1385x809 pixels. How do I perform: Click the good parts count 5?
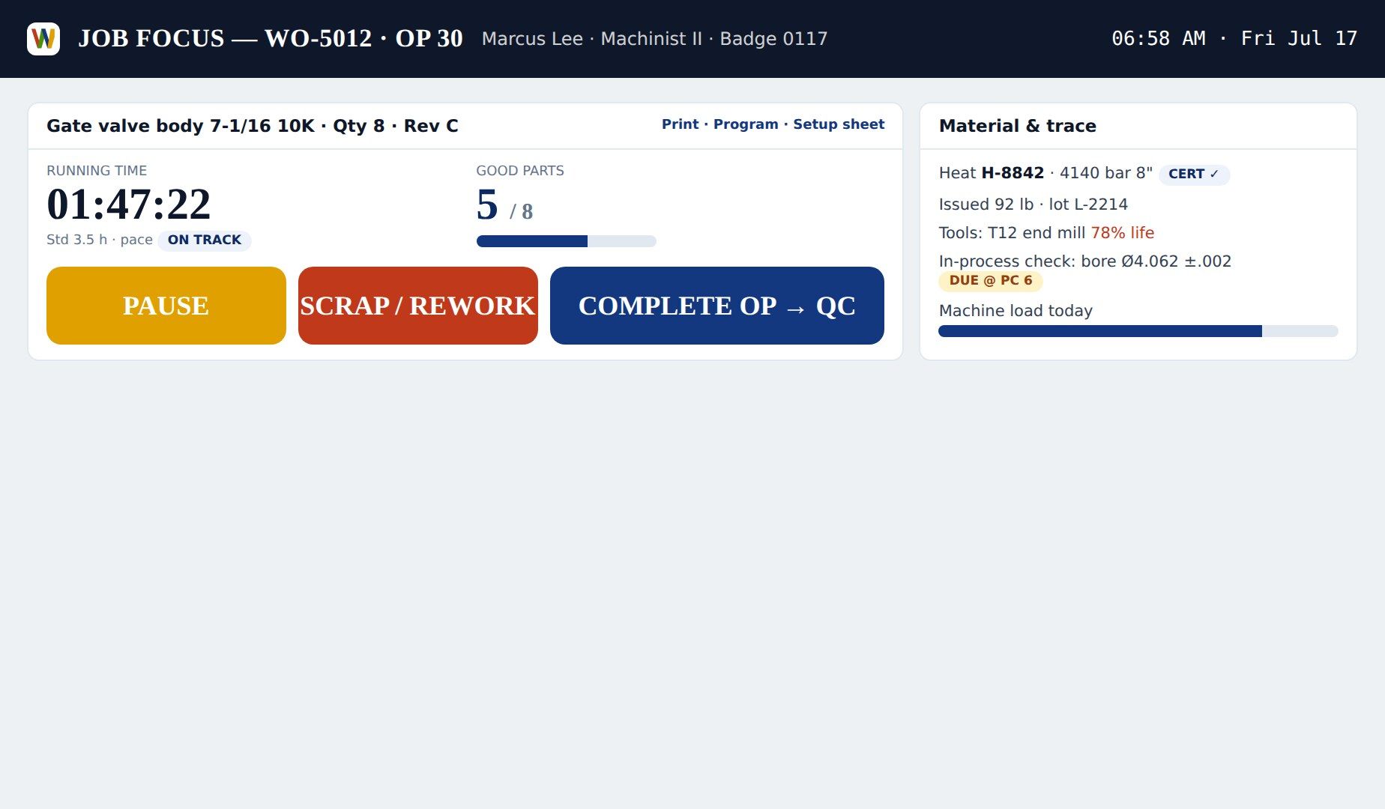coord(487,204)
